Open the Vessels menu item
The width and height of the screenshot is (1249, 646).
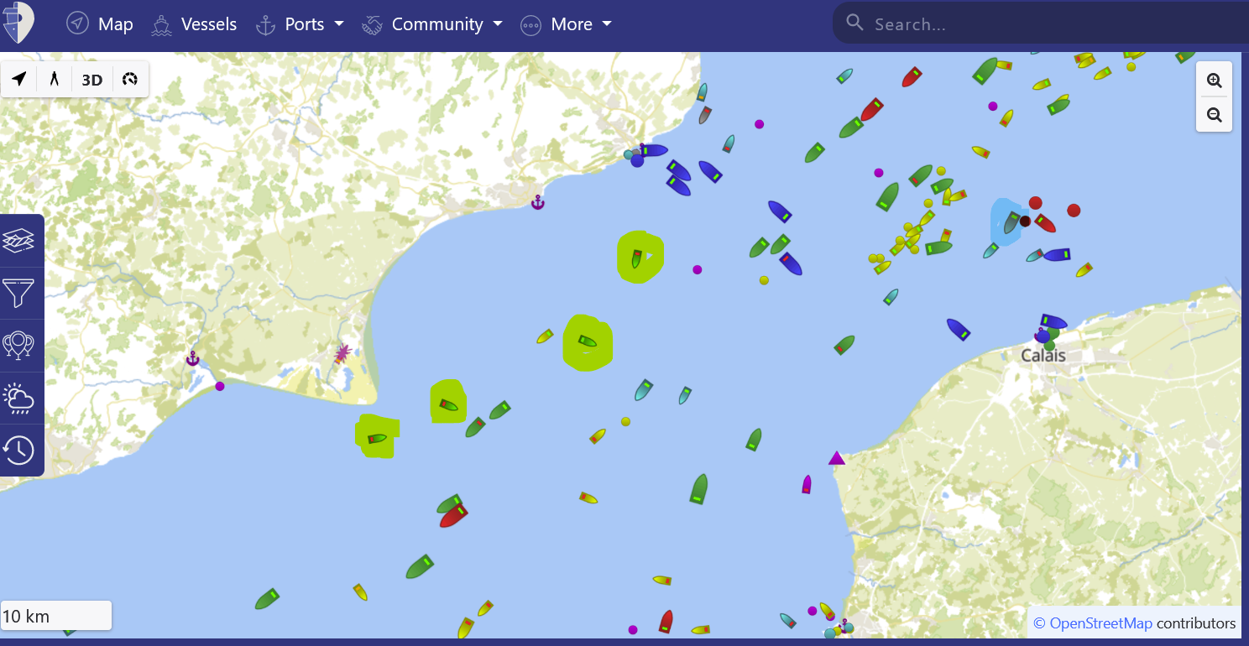[194, 24]
